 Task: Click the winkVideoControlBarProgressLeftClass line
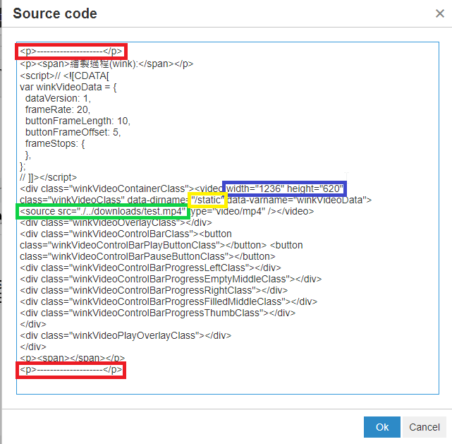click(x=150, y=268)
